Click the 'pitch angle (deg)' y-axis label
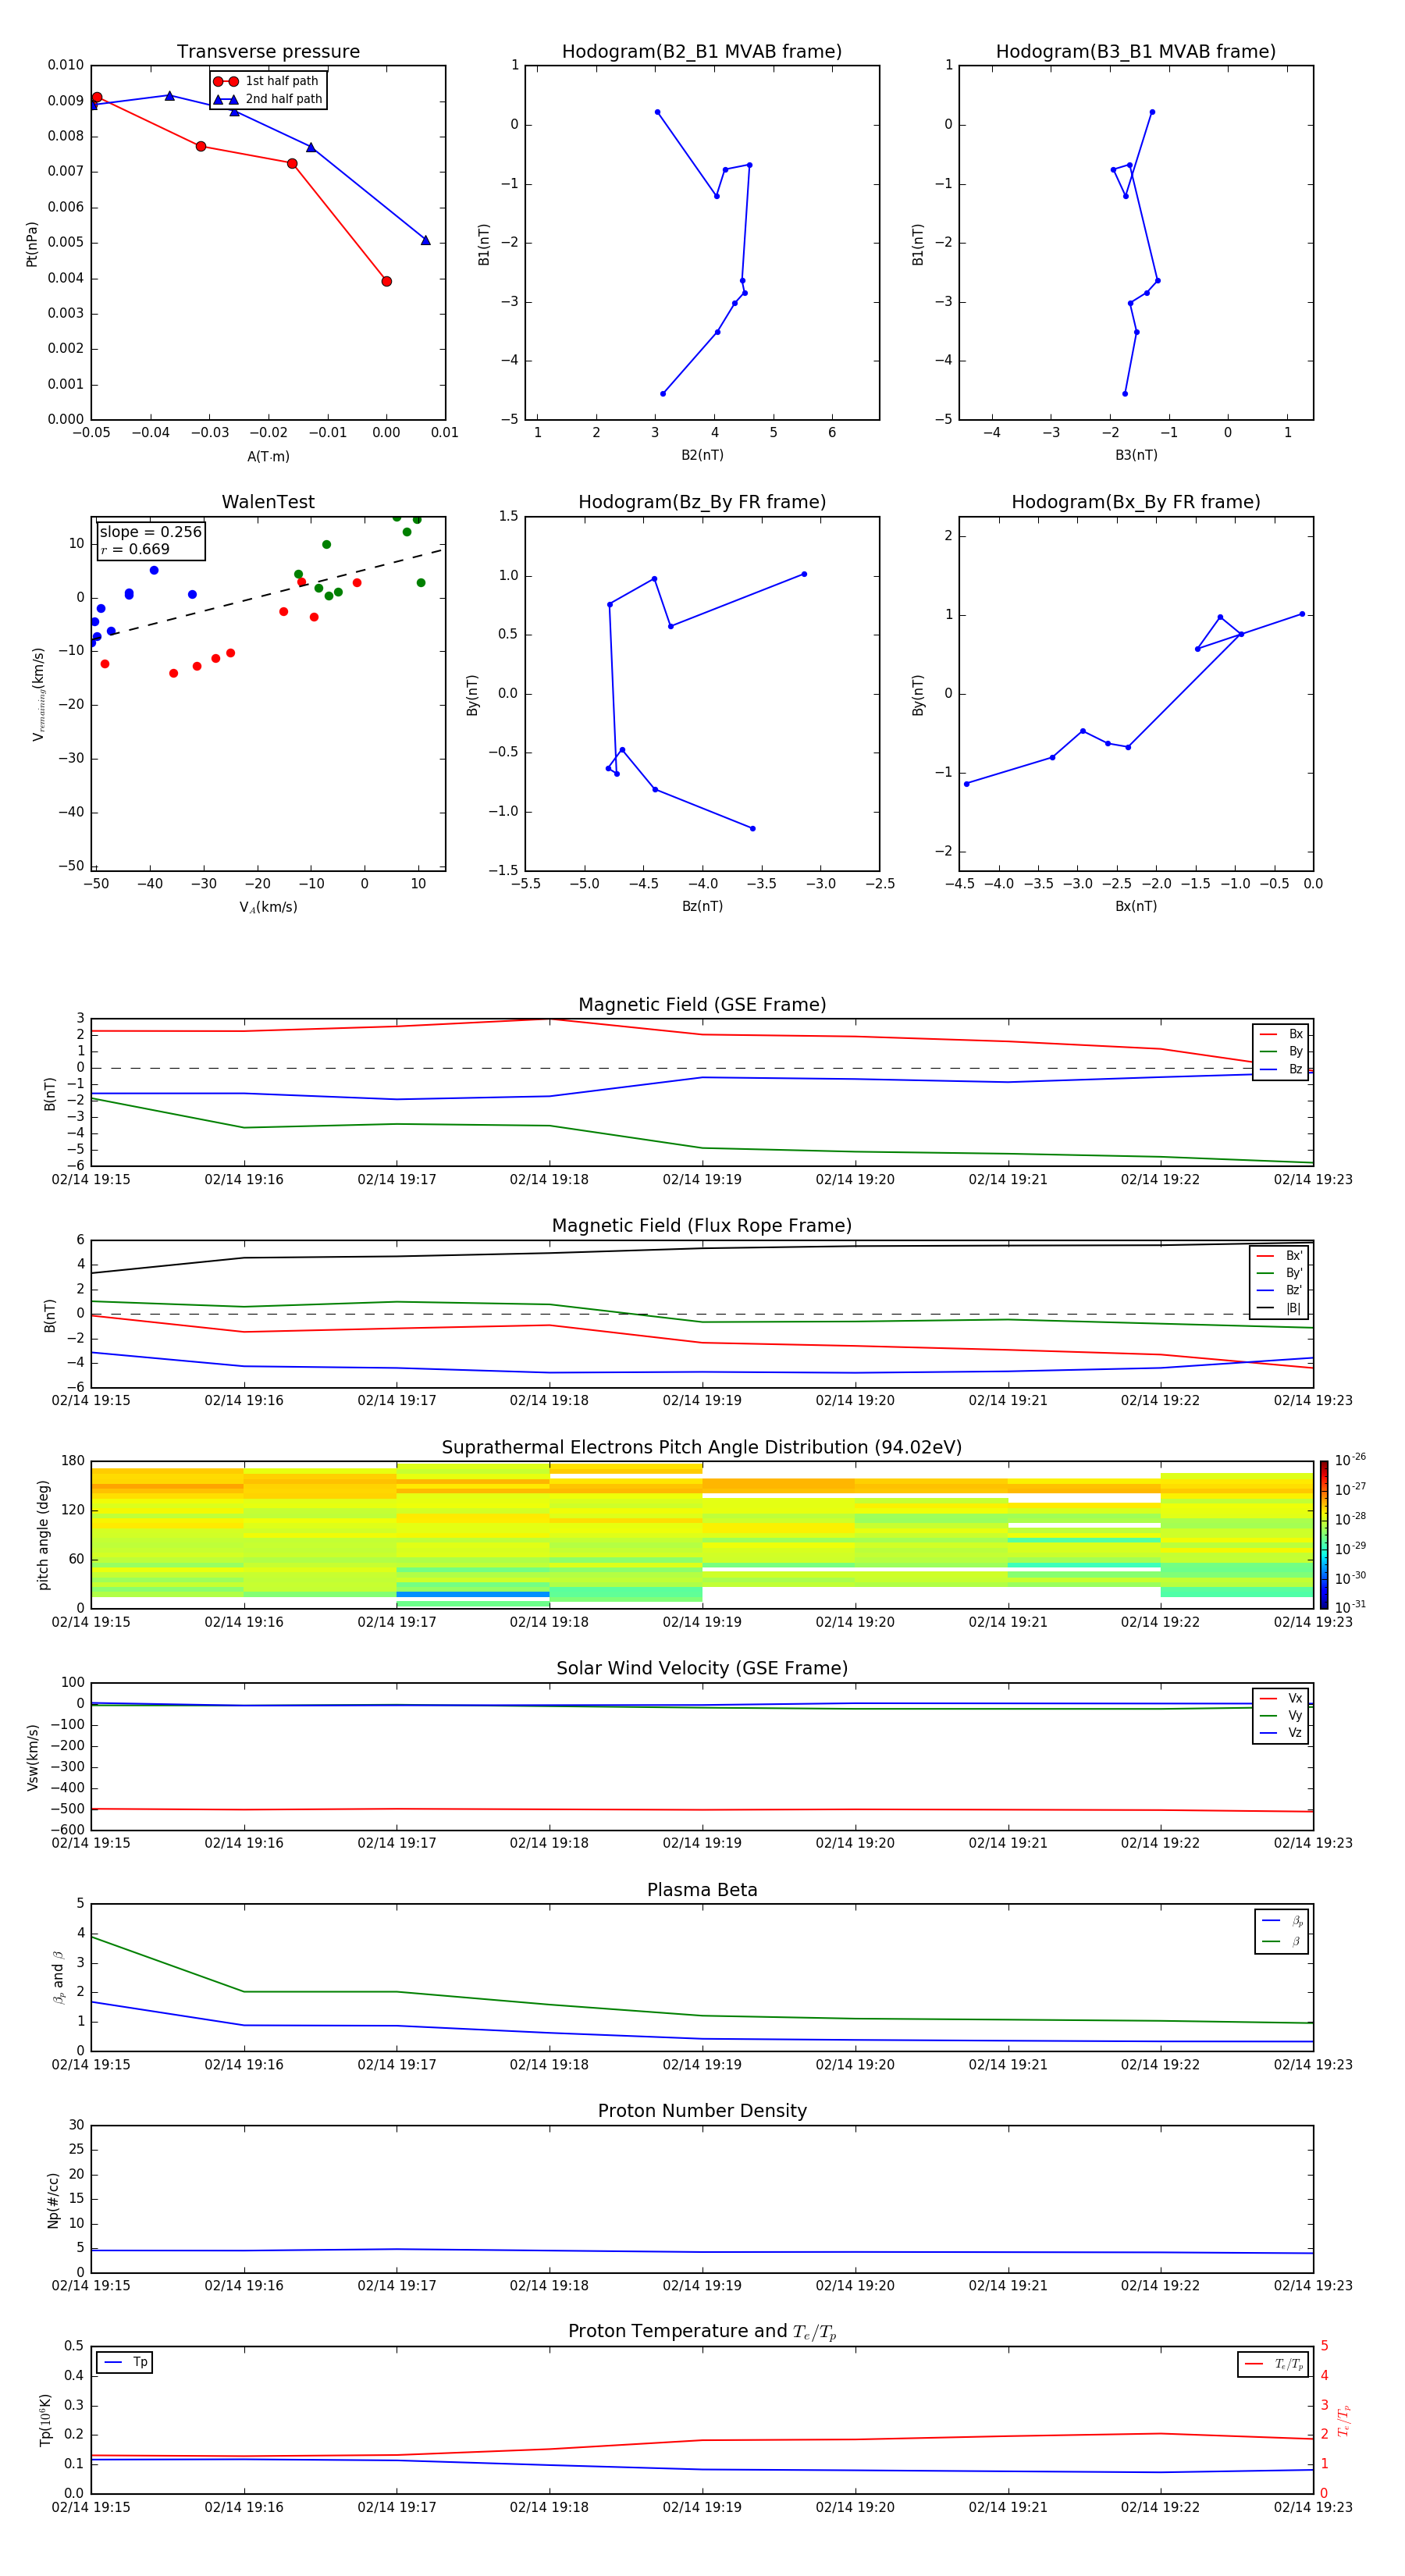1405x2576 pixels. 43,1535
